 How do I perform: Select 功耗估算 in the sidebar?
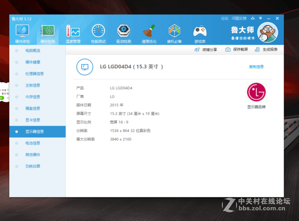tap(37, 166)
